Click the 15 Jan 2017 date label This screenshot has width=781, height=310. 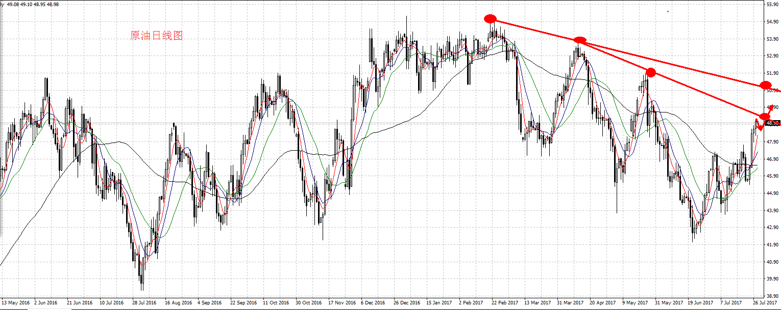click(x=438, y=302)
